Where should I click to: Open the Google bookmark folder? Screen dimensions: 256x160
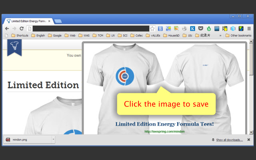click(x=55, y=36)
